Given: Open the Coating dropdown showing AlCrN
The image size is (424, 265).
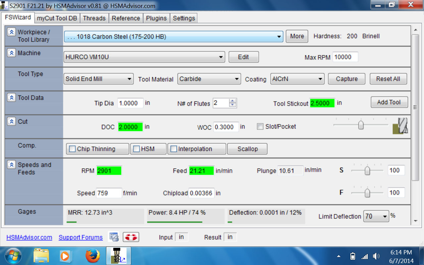Looking at the screenshot, I should coord(297,79).
